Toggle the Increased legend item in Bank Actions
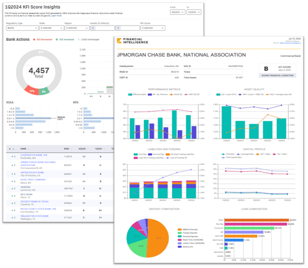308x268 pixels. click(x=65, y=39)
